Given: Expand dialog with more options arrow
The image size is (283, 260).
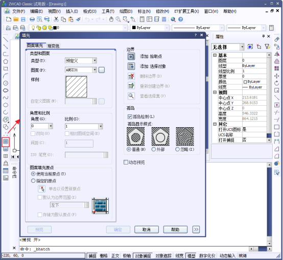Looking at the screenshot, I should [x=196, y=229].
